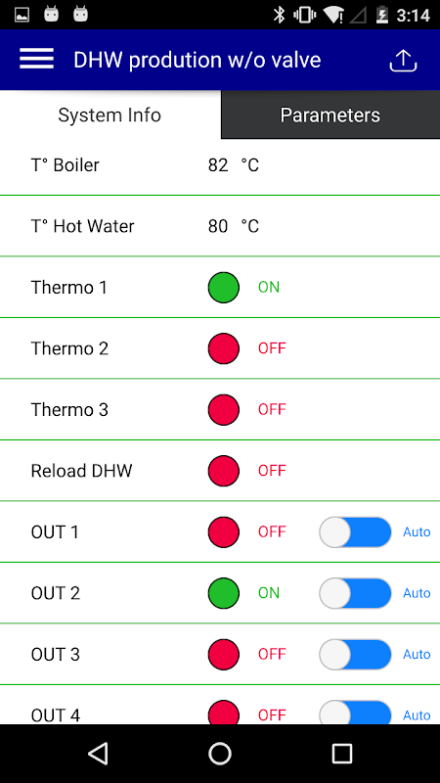Click the red Thermo 2 status indicator
Image resolution: width=440 pixels, height=783 pixels.
[x=224, y=348]
